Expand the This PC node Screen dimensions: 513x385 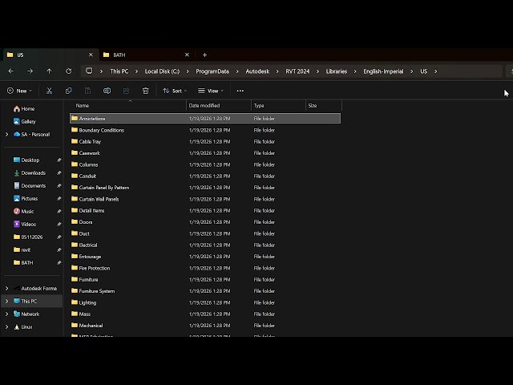[7, 302]
